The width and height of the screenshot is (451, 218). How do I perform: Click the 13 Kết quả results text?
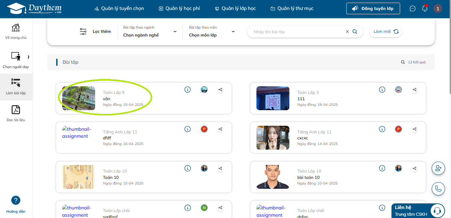click(x=417, y=62)
